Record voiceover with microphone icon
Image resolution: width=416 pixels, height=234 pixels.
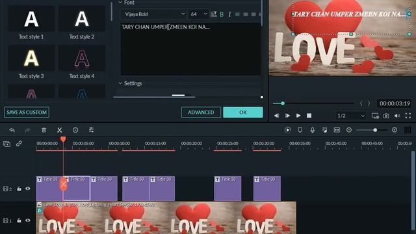tap(313, 130)
